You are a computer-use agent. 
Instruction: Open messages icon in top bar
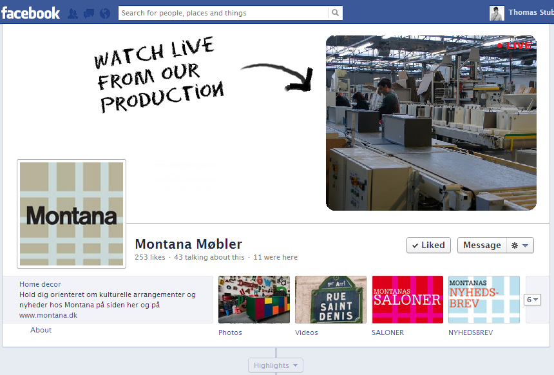[x=89, y=14]
